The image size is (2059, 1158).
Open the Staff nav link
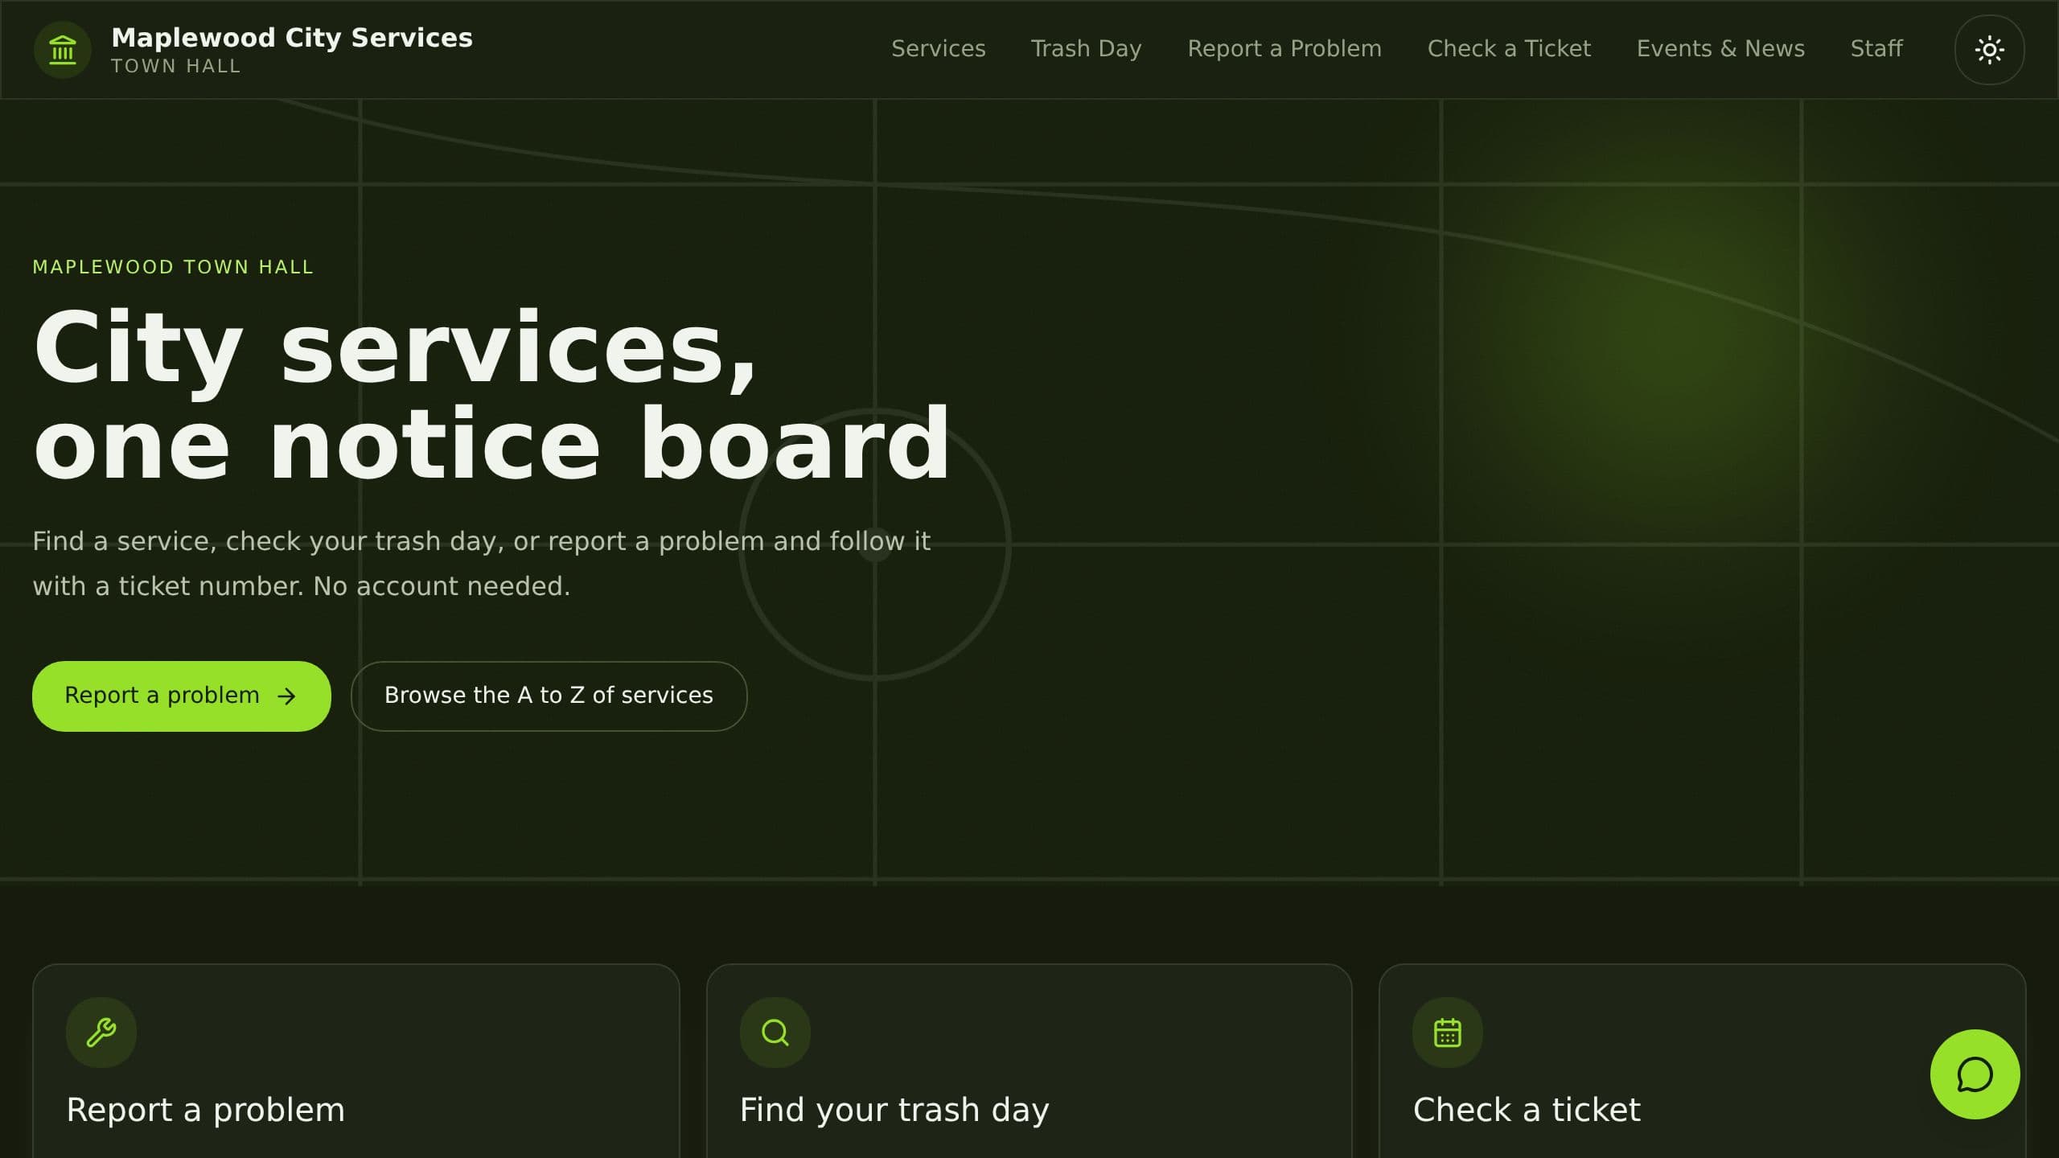pos(1876,49)
